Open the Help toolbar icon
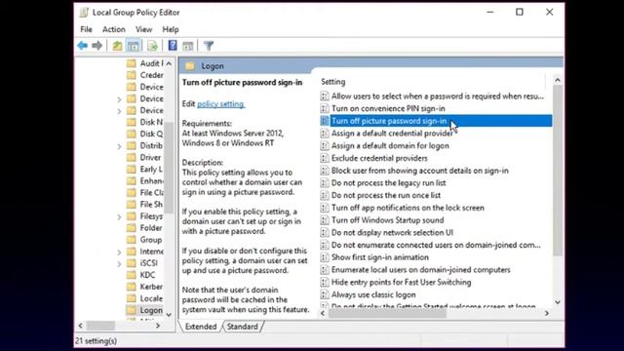 (173, 46)
